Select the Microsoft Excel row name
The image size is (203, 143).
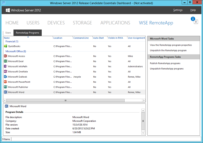[x=16, y=61]
